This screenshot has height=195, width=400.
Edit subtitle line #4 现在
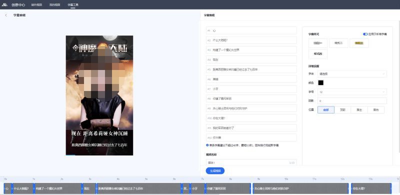click(251, 59)
